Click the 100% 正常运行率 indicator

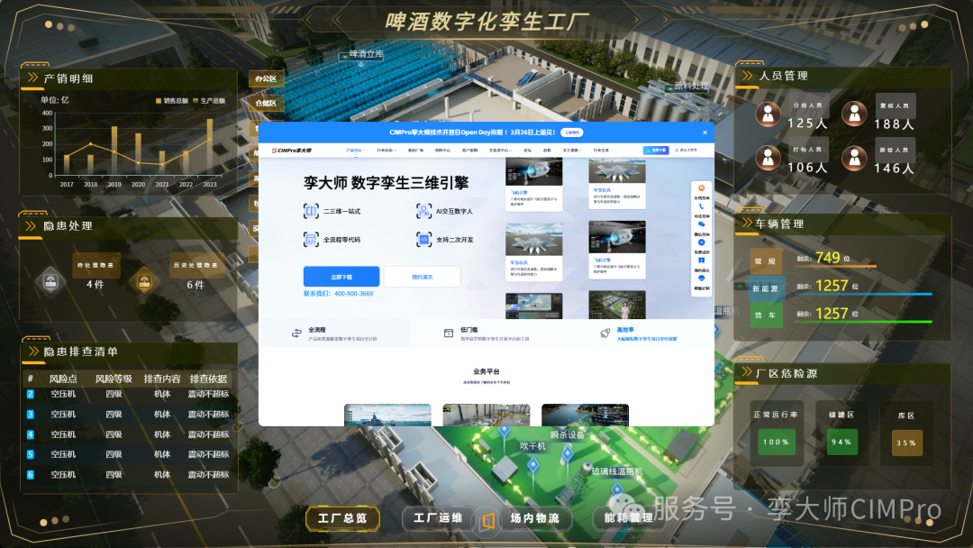pos(777,443)
